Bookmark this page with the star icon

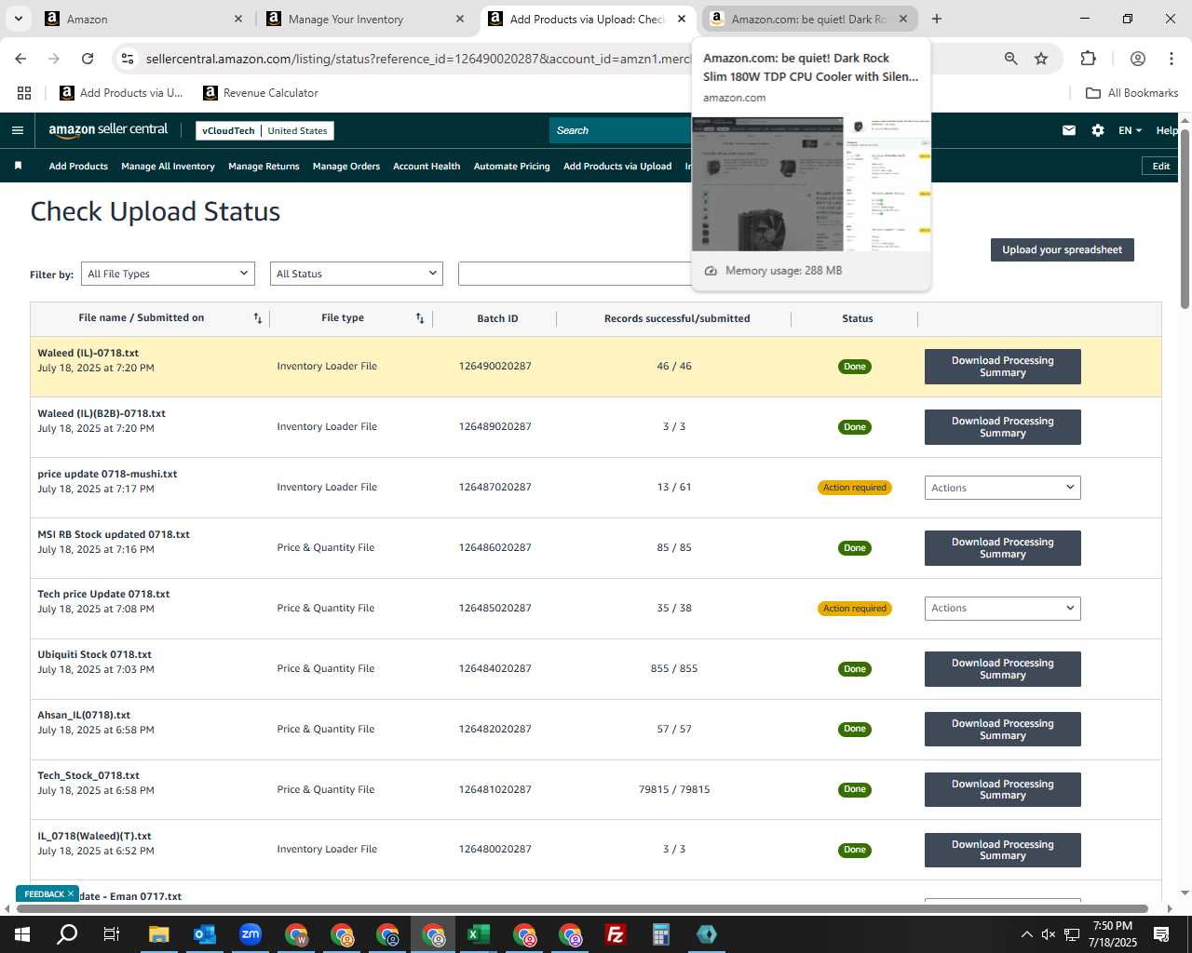pyautogui.click(x=1041, y=59)
